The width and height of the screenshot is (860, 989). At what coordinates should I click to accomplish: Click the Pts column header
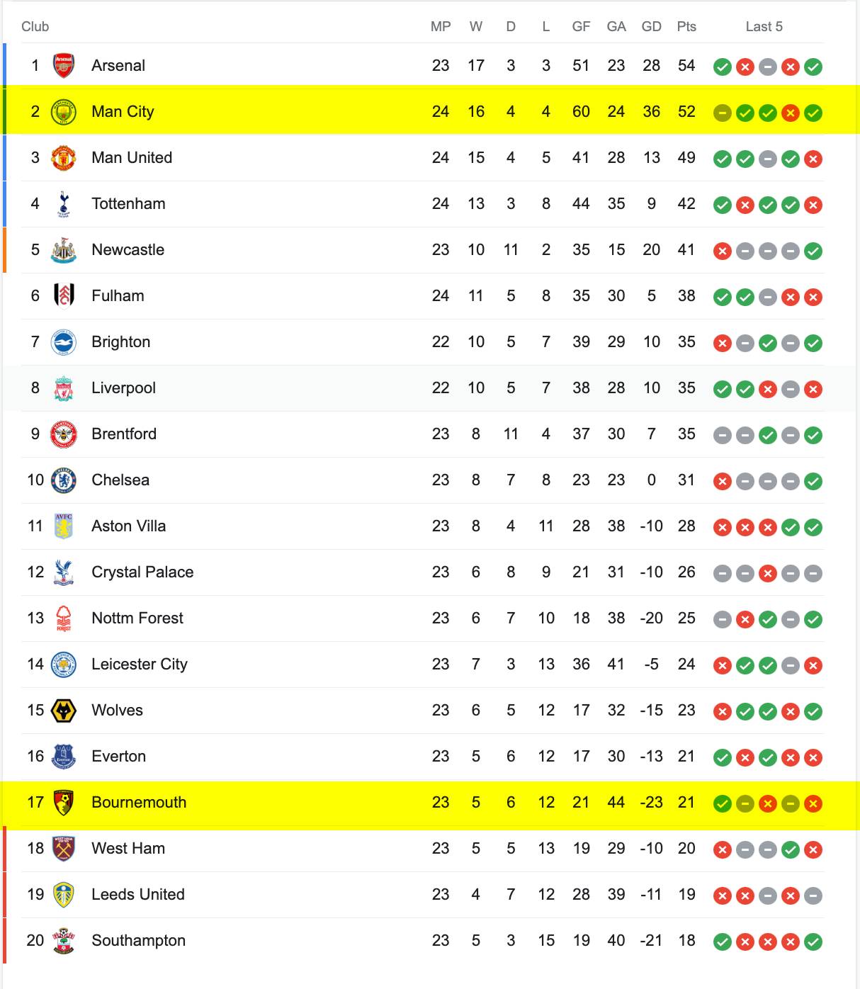click(x=686, y=27)
